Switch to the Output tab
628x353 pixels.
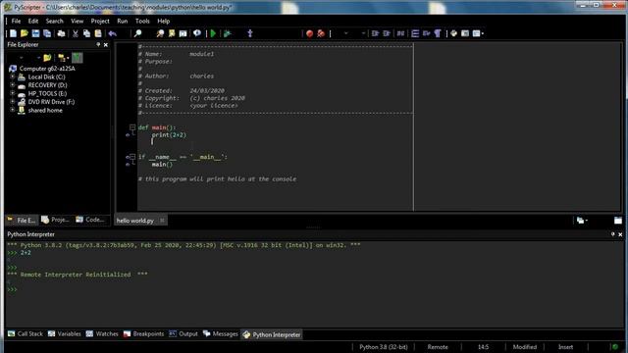183,333
